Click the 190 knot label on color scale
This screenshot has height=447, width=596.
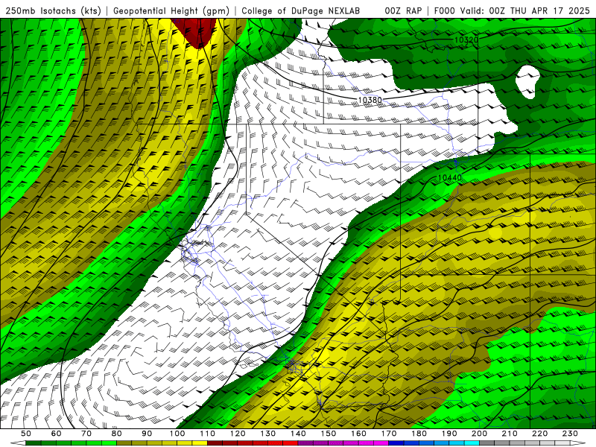point(449,434)
